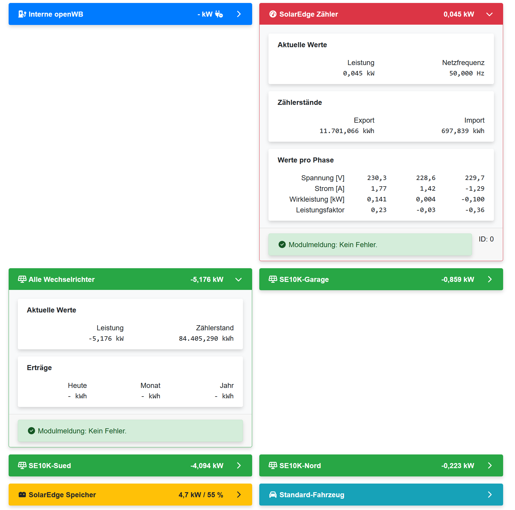Click the Wirkleistung value 0,141
The height and width of the screenshot is (510, 515).
pyautogui.click(x=377, y=199)
